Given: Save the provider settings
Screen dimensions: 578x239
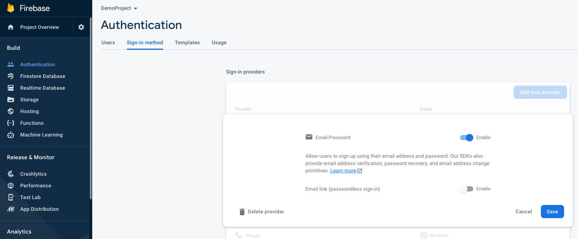Looking at the screenshot, I should (x=552, y=212).
